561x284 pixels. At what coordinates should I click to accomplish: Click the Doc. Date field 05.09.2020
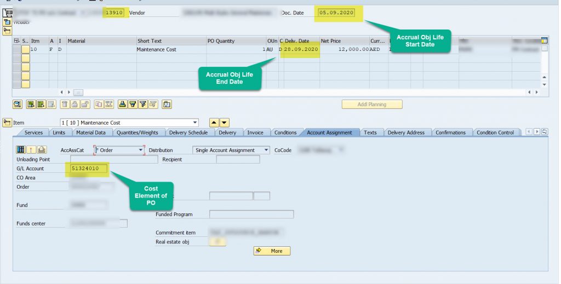click(336, 13)
